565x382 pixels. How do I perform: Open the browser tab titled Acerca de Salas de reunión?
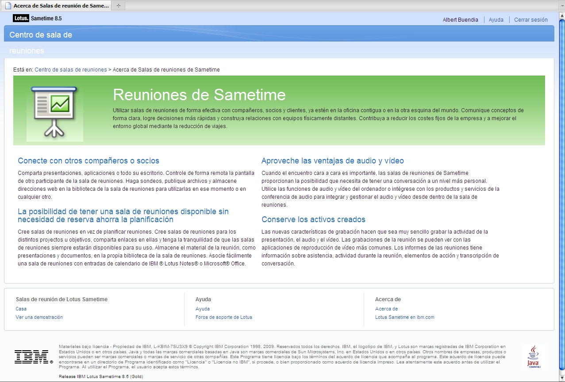tap(55, 6)
